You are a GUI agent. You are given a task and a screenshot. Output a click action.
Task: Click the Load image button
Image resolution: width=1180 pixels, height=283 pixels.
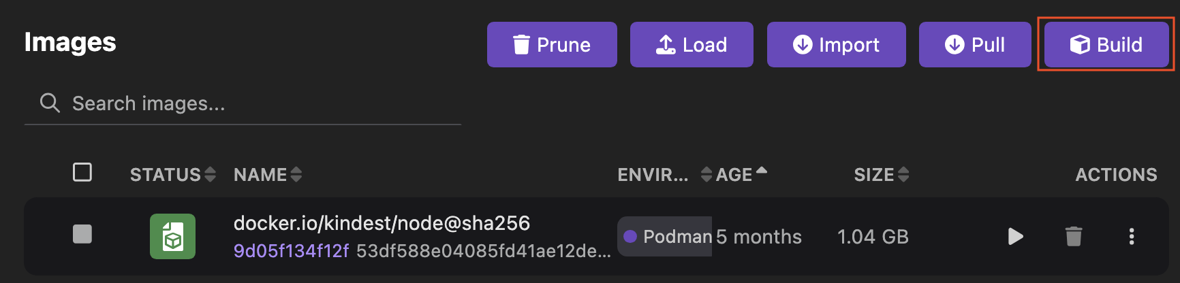692,45
